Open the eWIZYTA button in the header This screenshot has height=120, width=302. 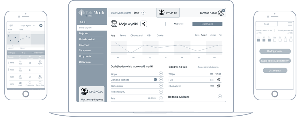168,13
